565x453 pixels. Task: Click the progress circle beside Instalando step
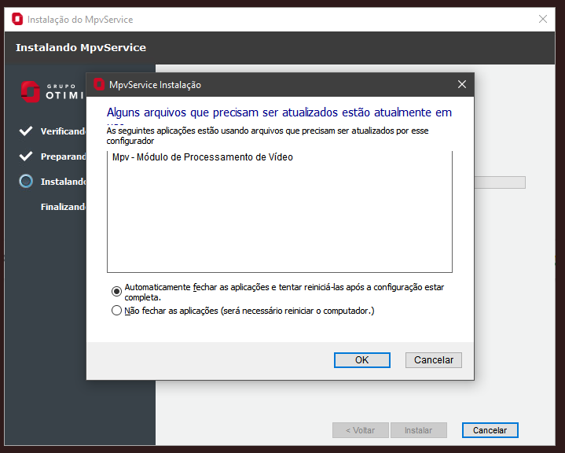pyautogui.click(x=26, y=181)
